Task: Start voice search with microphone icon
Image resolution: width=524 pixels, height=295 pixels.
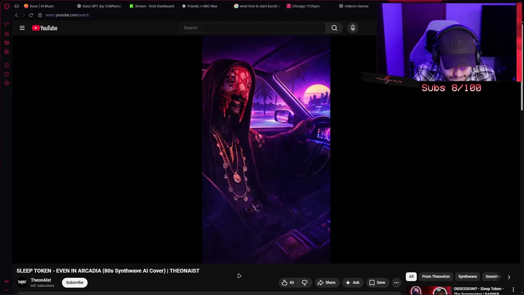Action: 353,28
